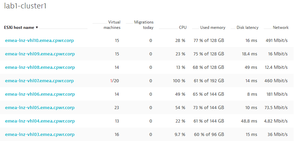The width and height of the screenshot is (296, 144).
Task: Open emea-lnz-vhl05.emea.cpwr.corp host link
Action: tap(40, 107)
